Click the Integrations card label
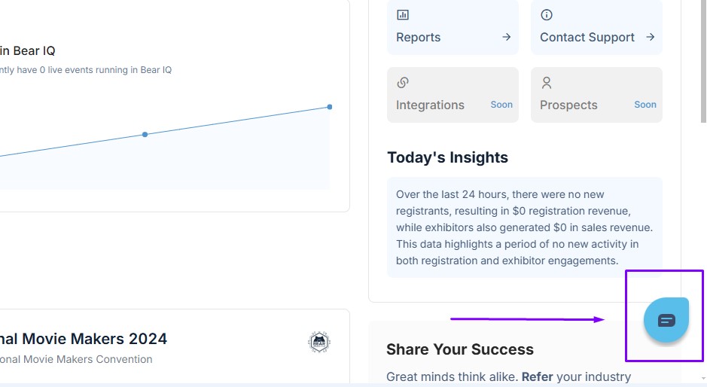Image resolution: width=707 pixels, height=387 pixels. pyautogui.click(x=430, y=105)
